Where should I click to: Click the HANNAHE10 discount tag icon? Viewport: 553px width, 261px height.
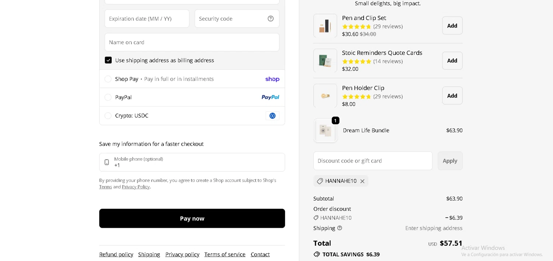click(320, 181)
